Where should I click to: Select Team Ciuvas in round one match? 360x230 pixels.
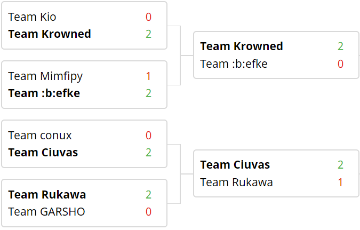pyautogui.click(x=43, y=153)
